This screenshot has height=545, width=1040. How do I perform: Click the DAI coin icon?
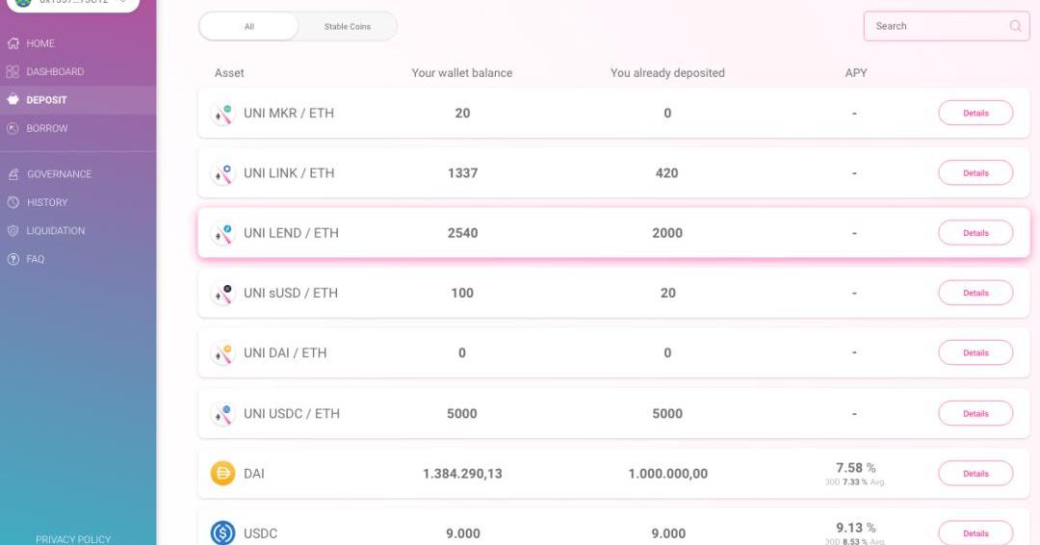pos(222,474)
